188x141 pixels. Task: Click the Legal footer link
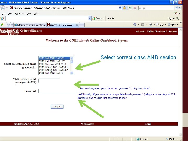(x=148, y=124)
